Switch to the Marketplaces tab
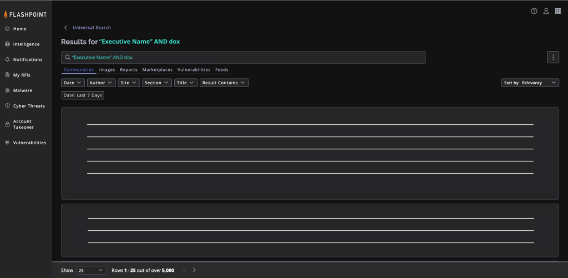The height and width of the screenshot is (278, 568). (157, 69)
